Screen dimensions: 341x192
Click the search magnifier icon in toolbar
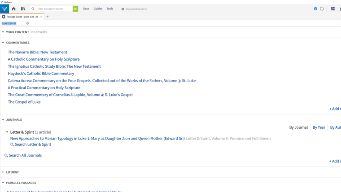pyautogui.click(x=33, y=9)
